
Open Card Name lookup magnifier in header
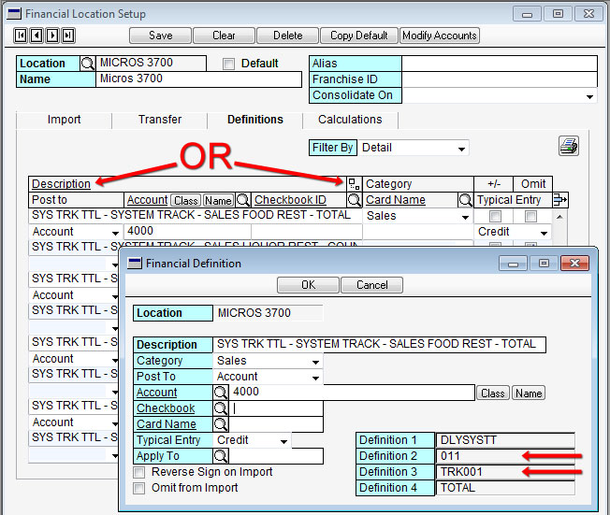(465, 200)
